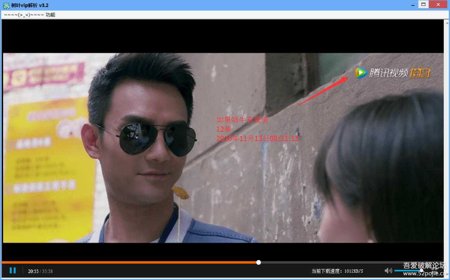Close the 树叶vip解析 window
This screenshot has height=280, width=450.
pyautogui.click(x=438, y=4)
